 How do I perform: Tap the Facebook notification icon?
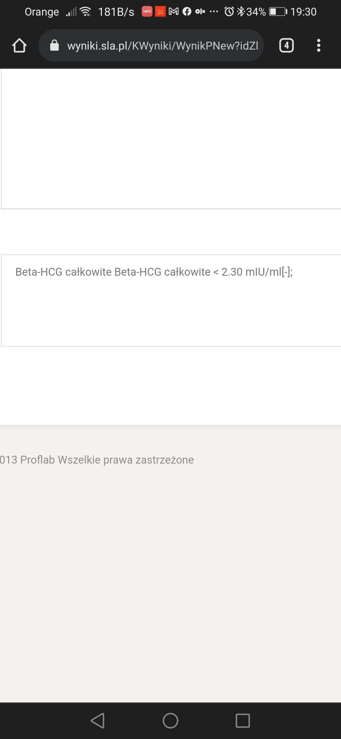(x=187, y=12)
